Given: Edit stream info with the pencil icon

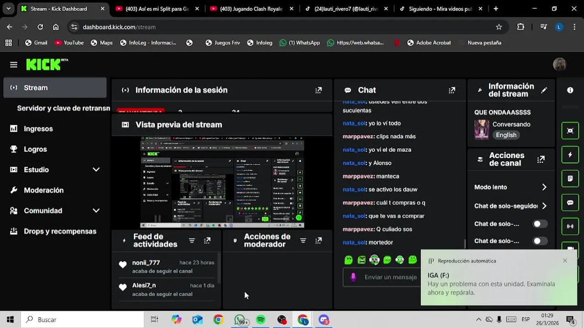Looking at the screenshot, I should (544, 90).
